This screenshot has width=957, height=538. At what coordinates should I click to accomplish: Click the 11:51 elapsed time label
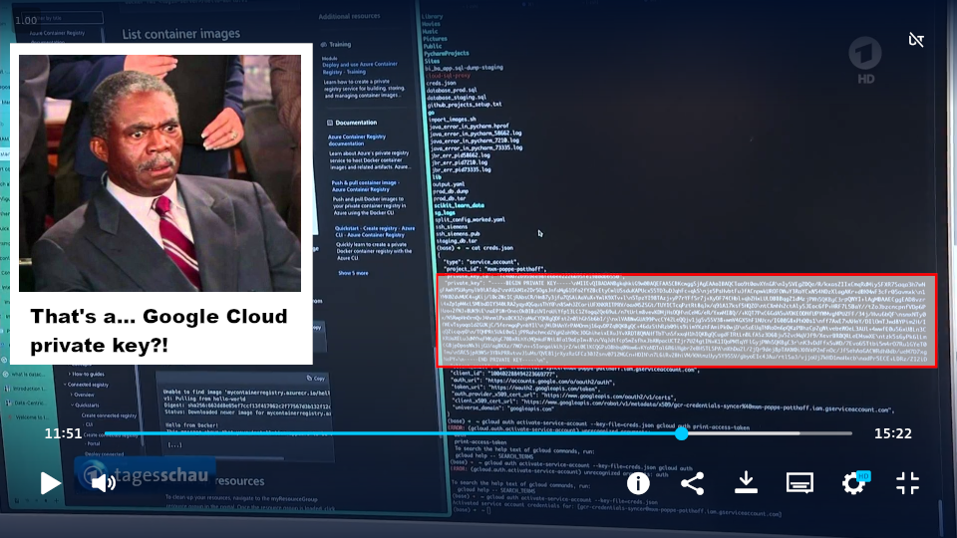[63, 433]
